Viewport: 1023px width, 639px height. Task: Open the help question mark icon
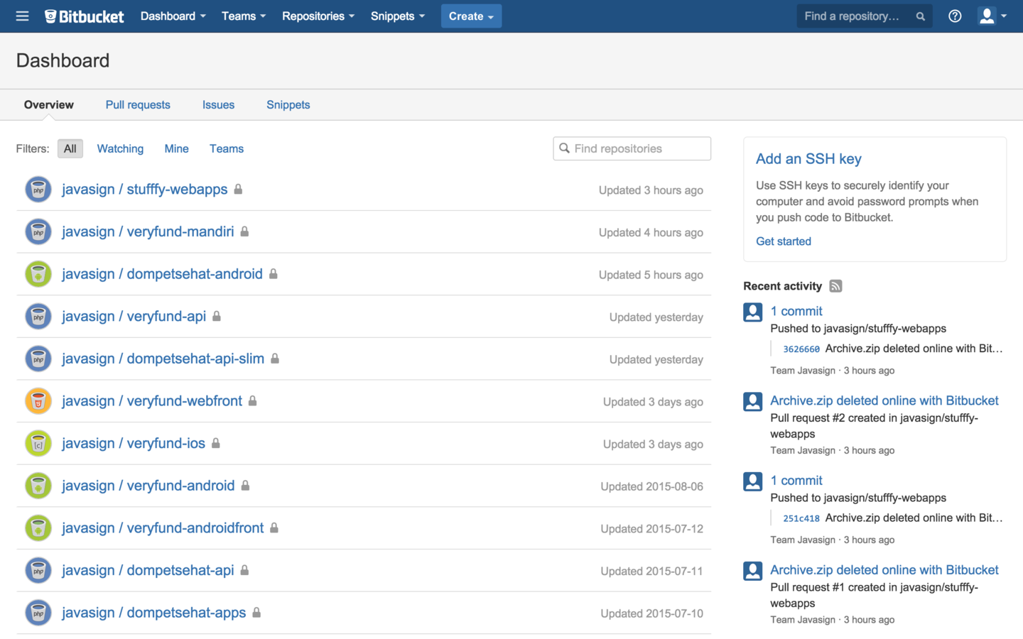955,16
